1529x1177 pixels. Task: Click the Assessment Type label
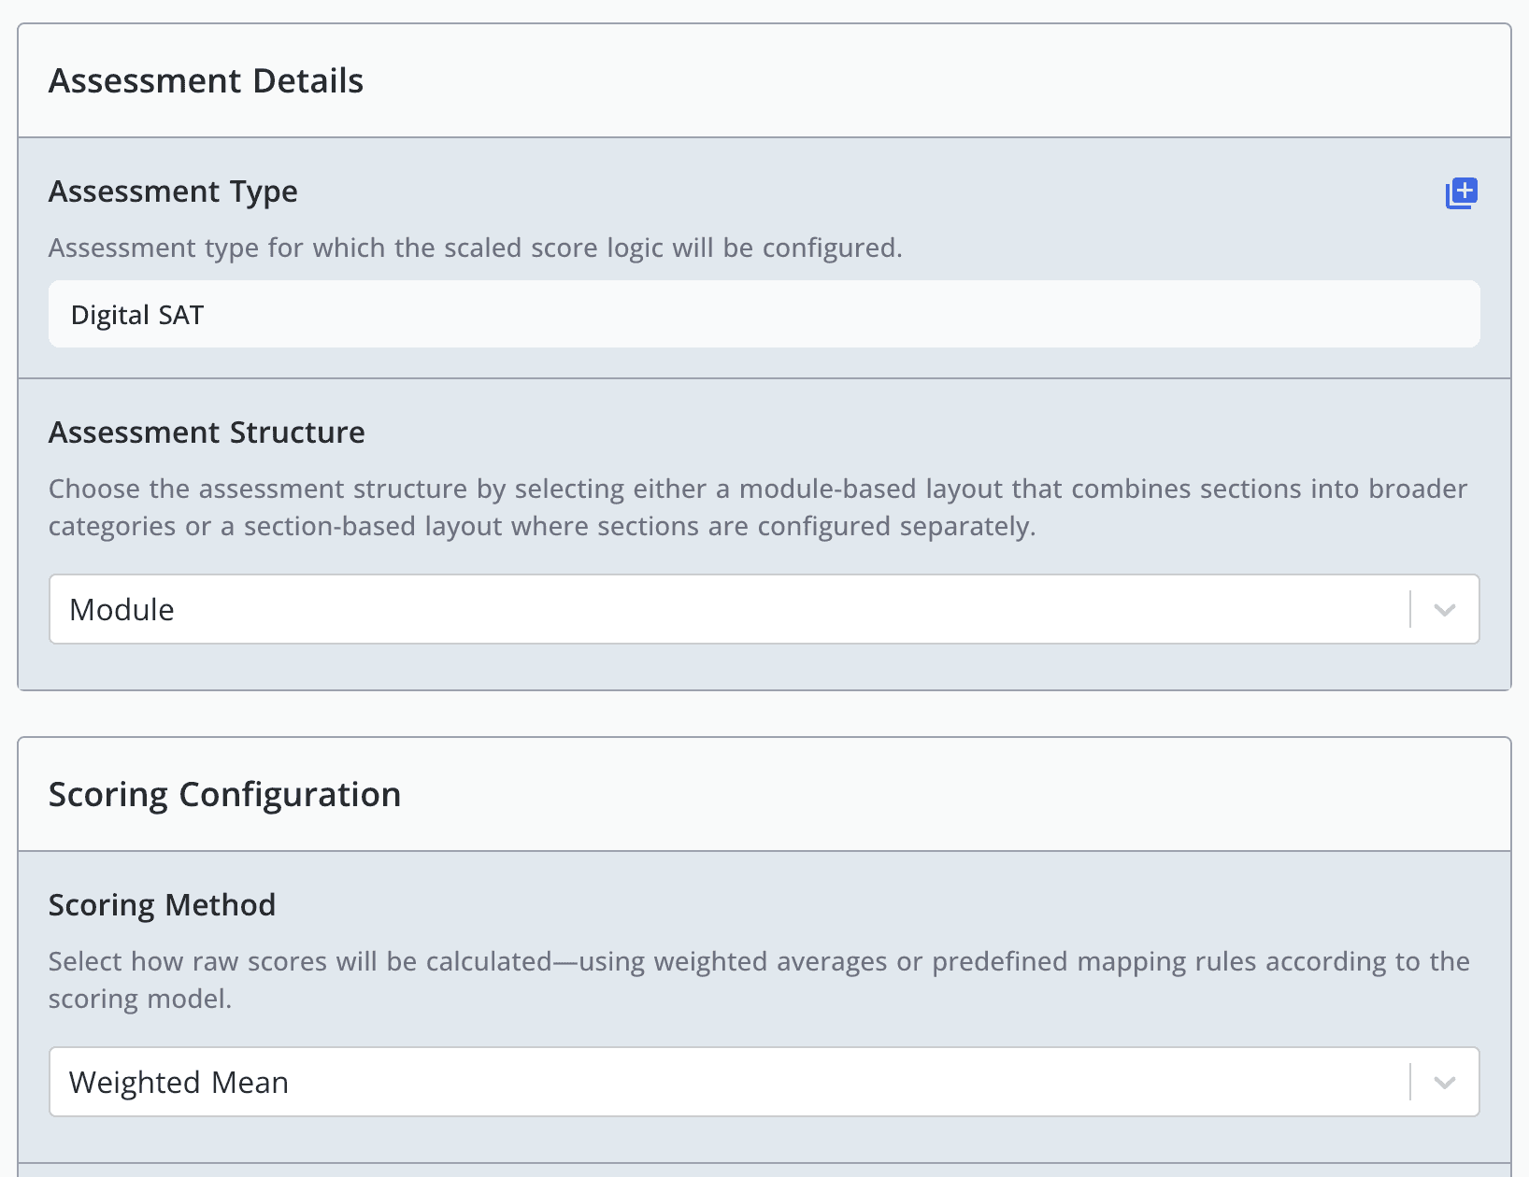pos(173,191)
